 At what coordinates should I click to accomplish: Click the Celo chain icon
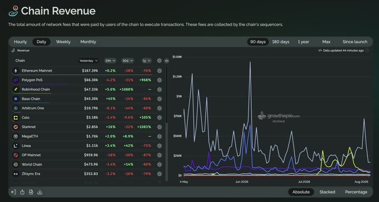coord(16,118)
